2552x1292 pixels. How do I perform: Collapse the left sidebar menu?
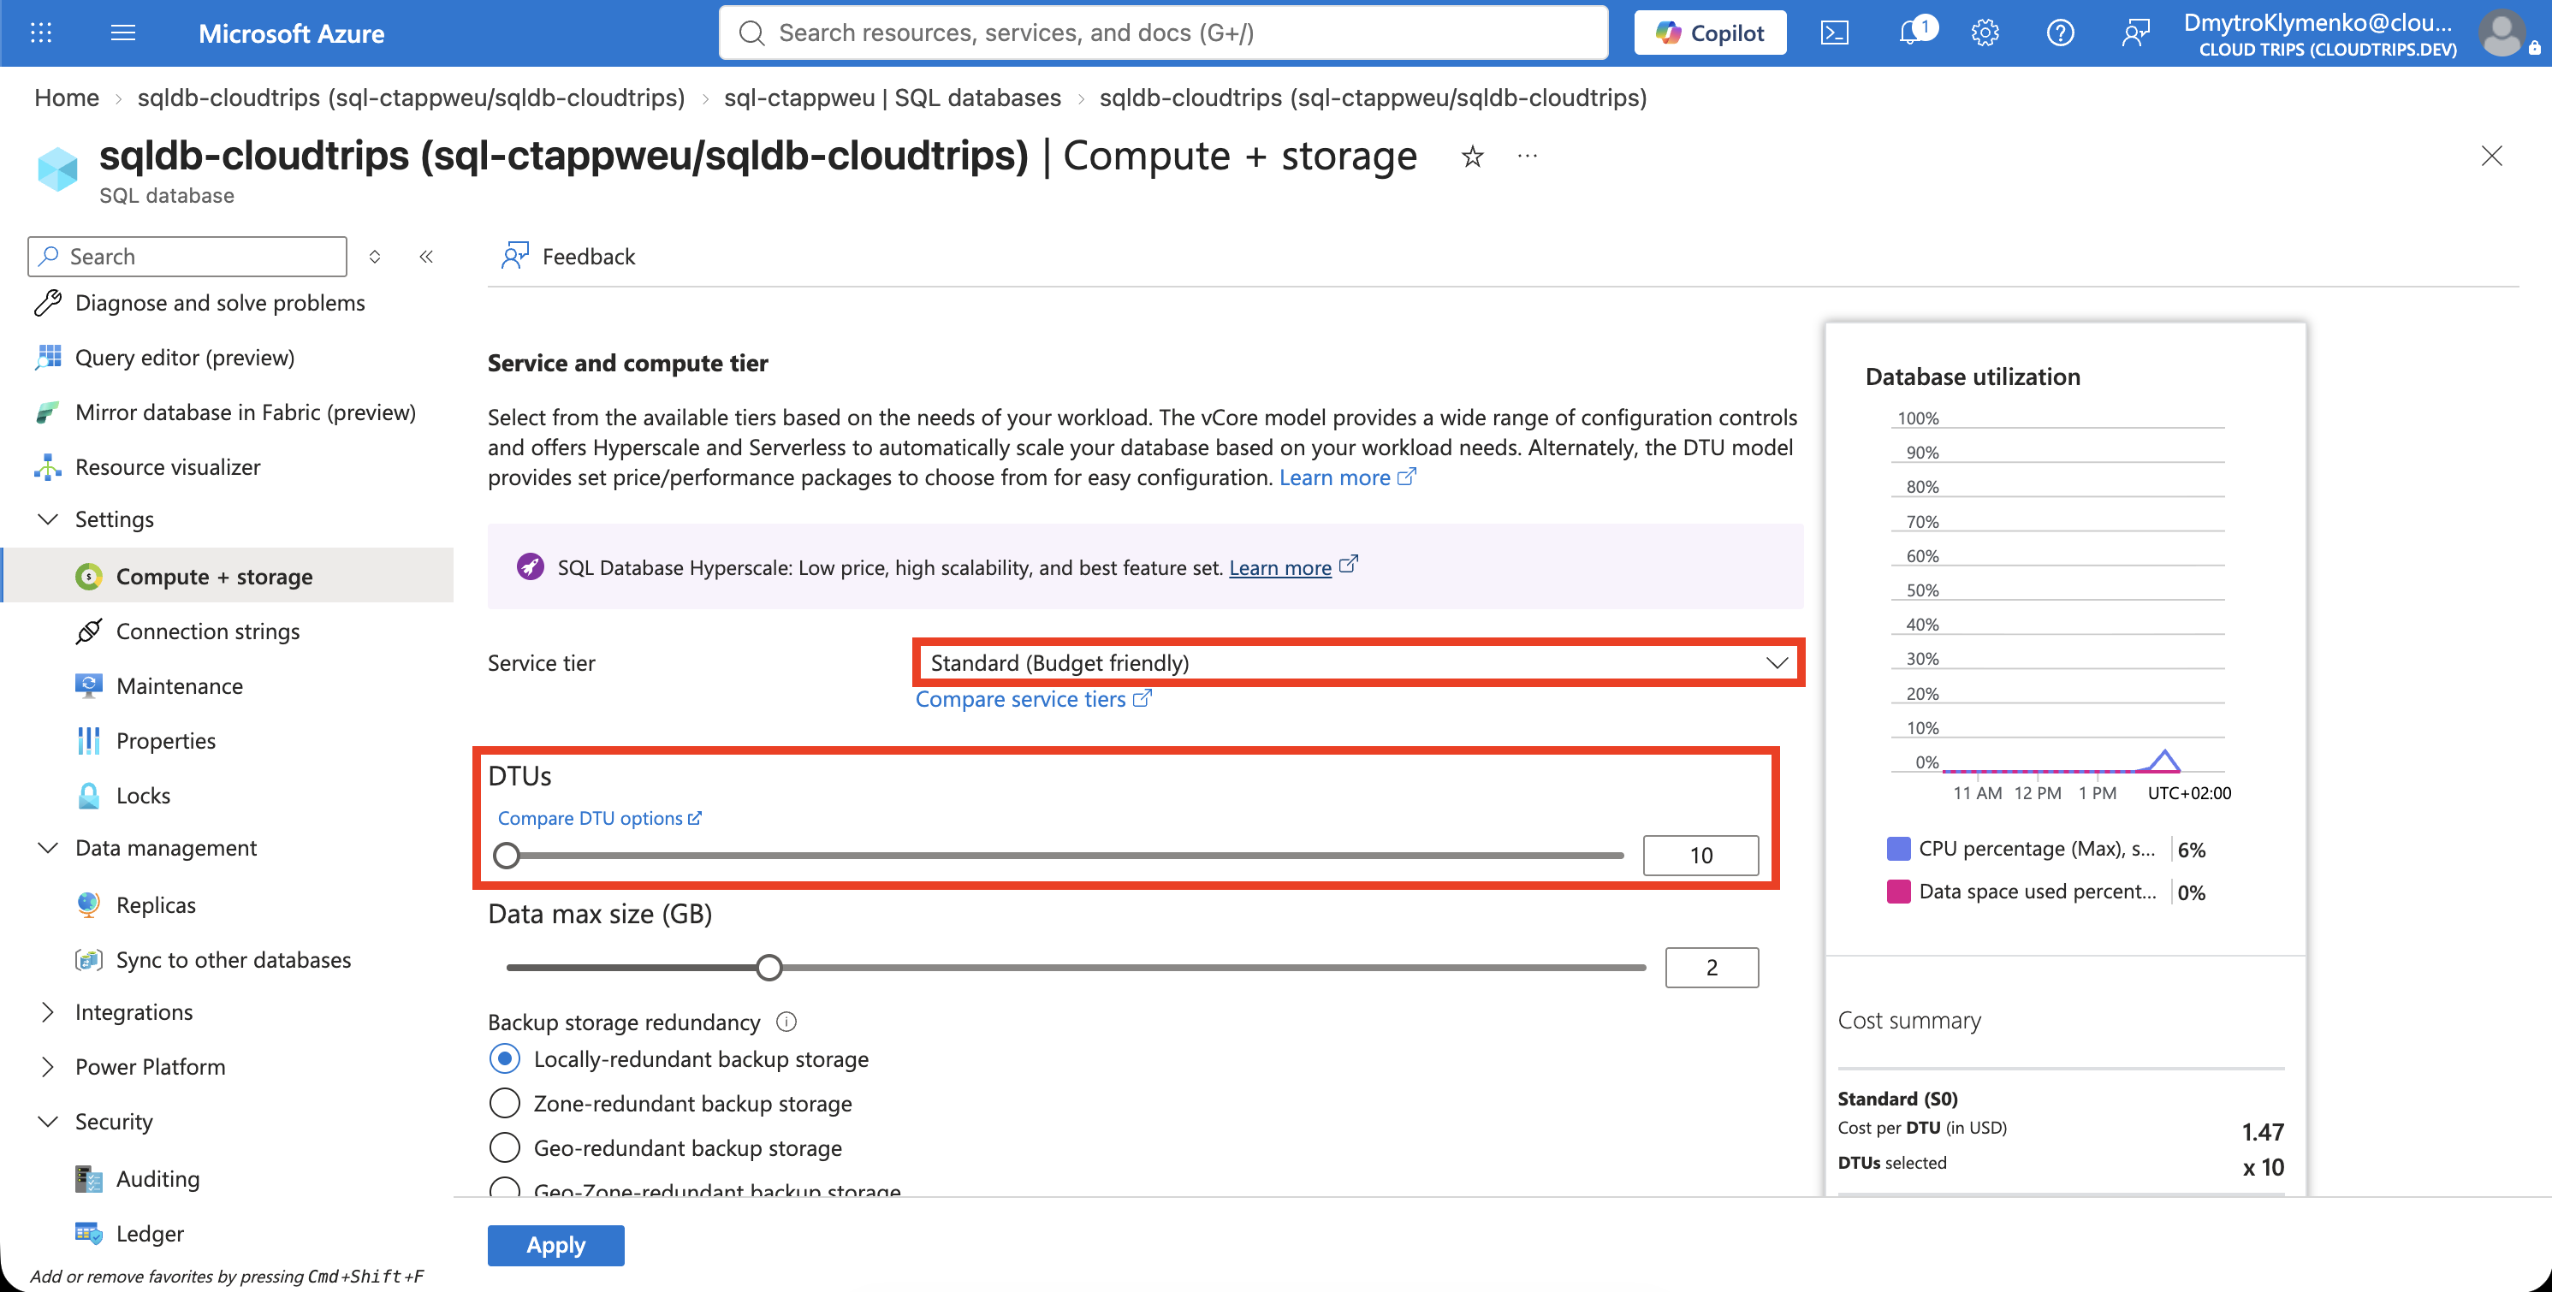426,257
